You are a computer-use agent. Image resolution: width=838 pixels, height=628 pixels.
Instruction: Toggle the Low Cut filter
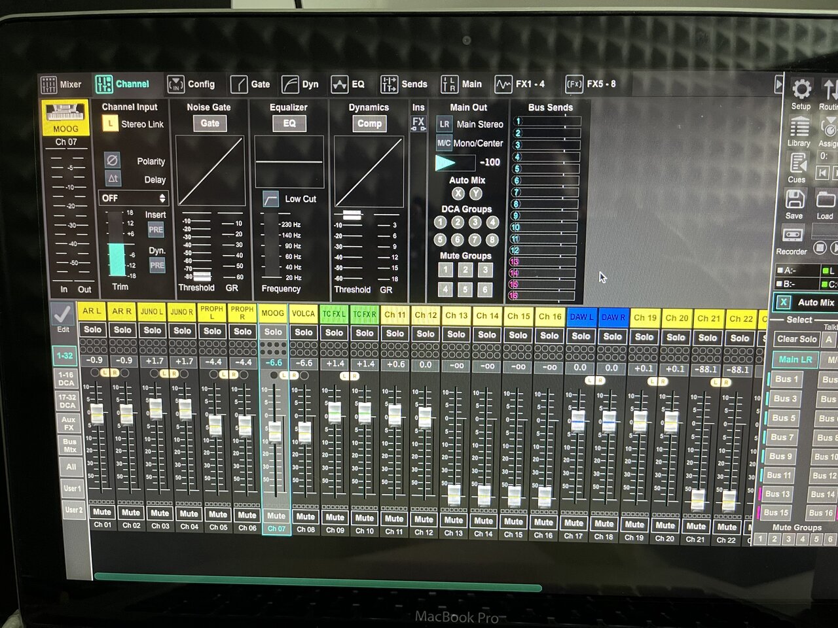coord(271,199)
